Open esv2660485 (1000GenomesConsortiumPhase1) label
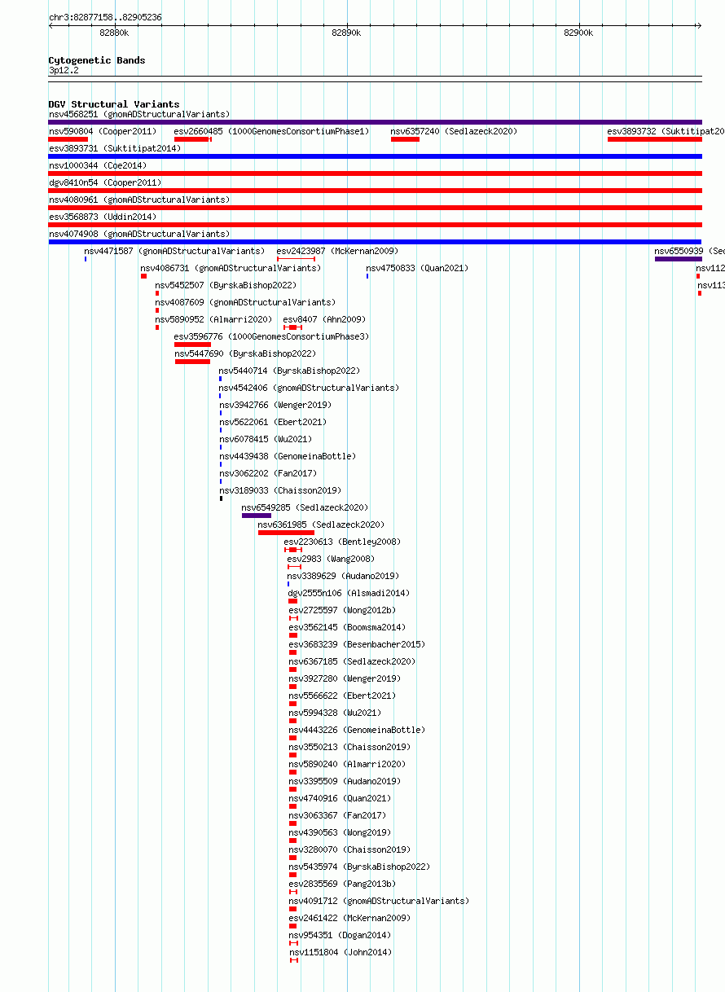The height and width of the screenshot is (992, 725). coord(271,131)
